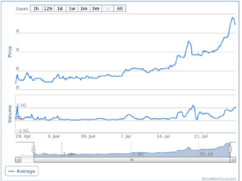
Task: Click the right navigator range handle
Action: pos(230,149)
